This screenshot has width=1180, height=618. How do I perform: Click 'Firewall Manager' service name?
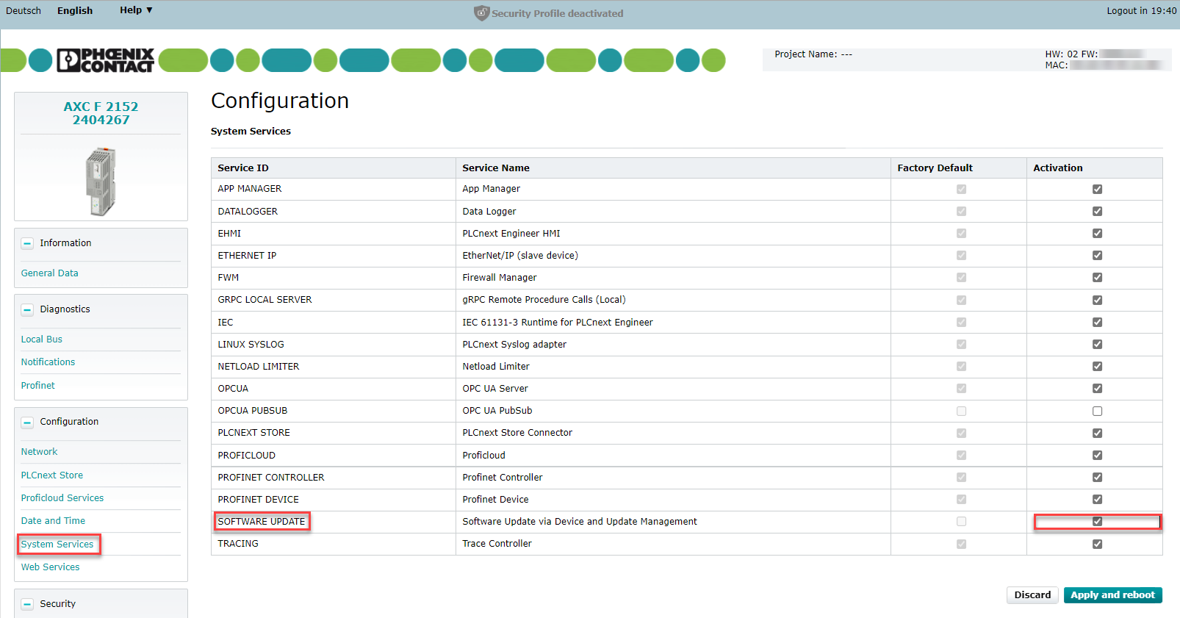pyautogui.click(x=500, y=277)
